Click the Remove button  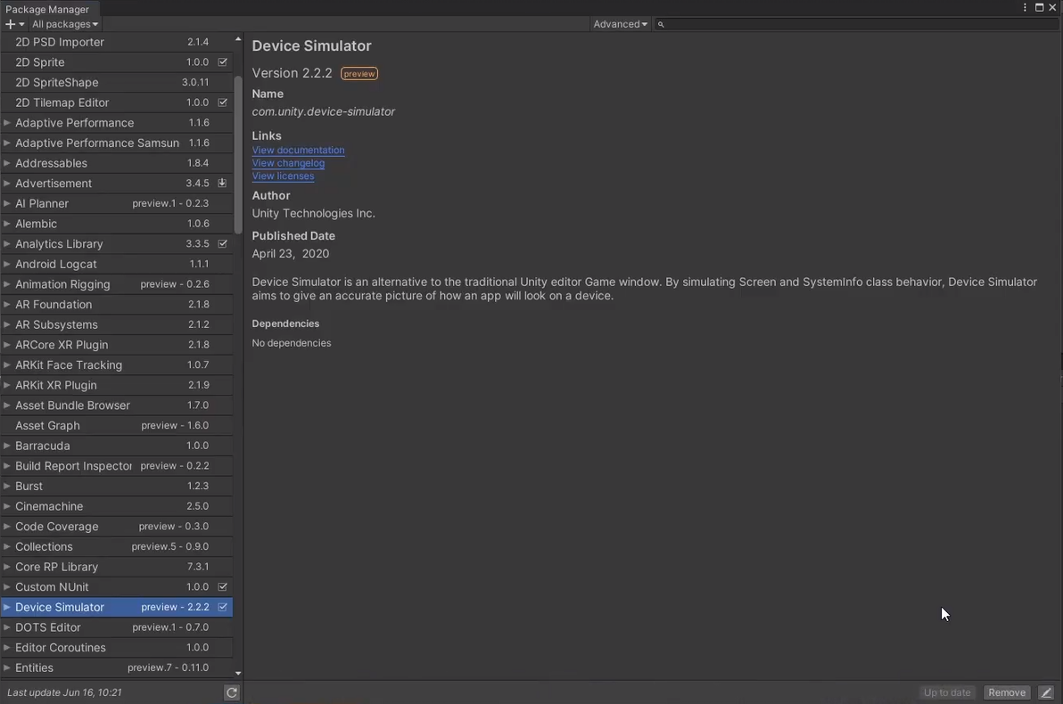(1007, 692)
